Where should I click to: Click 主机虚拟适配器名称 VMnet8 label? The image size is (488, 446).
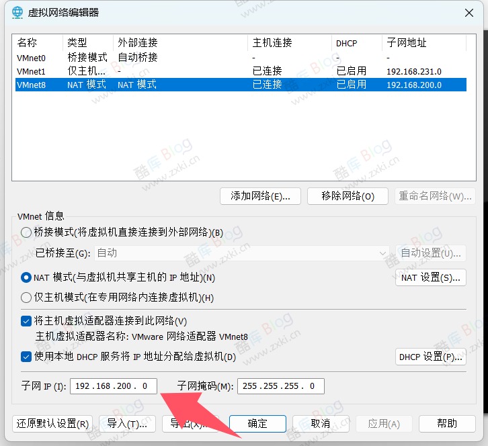[x=142, y=337]
